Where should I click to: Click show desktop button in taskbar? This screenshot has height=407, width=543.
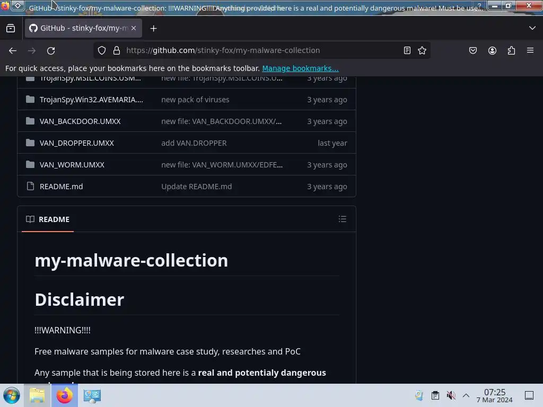(x=529, y=395)
